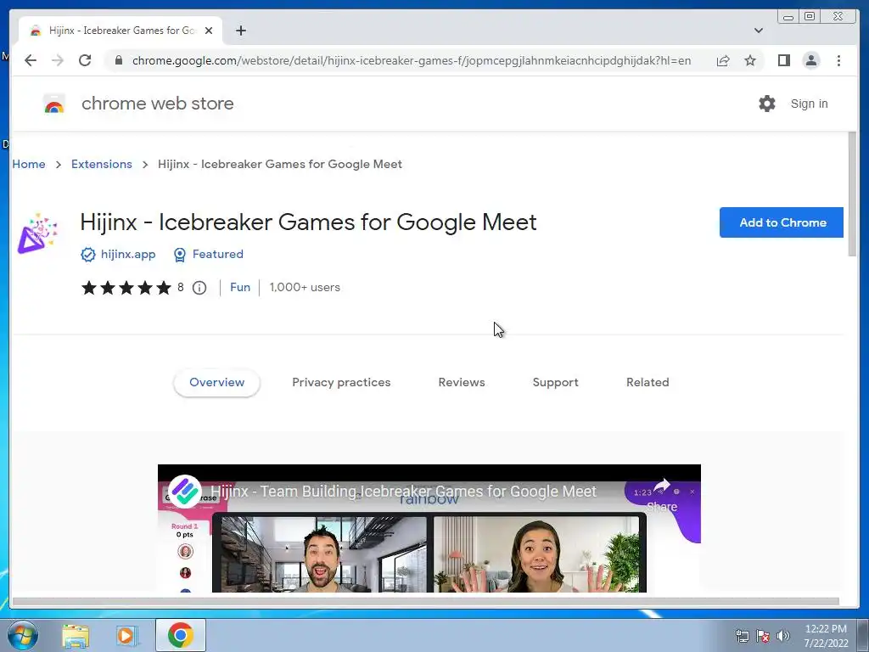Select the Overview tab

click(x=216, y=382)
